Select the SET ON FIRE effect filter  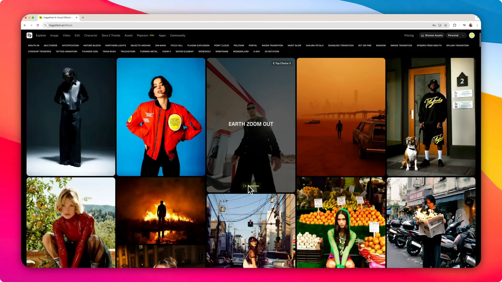365,45
